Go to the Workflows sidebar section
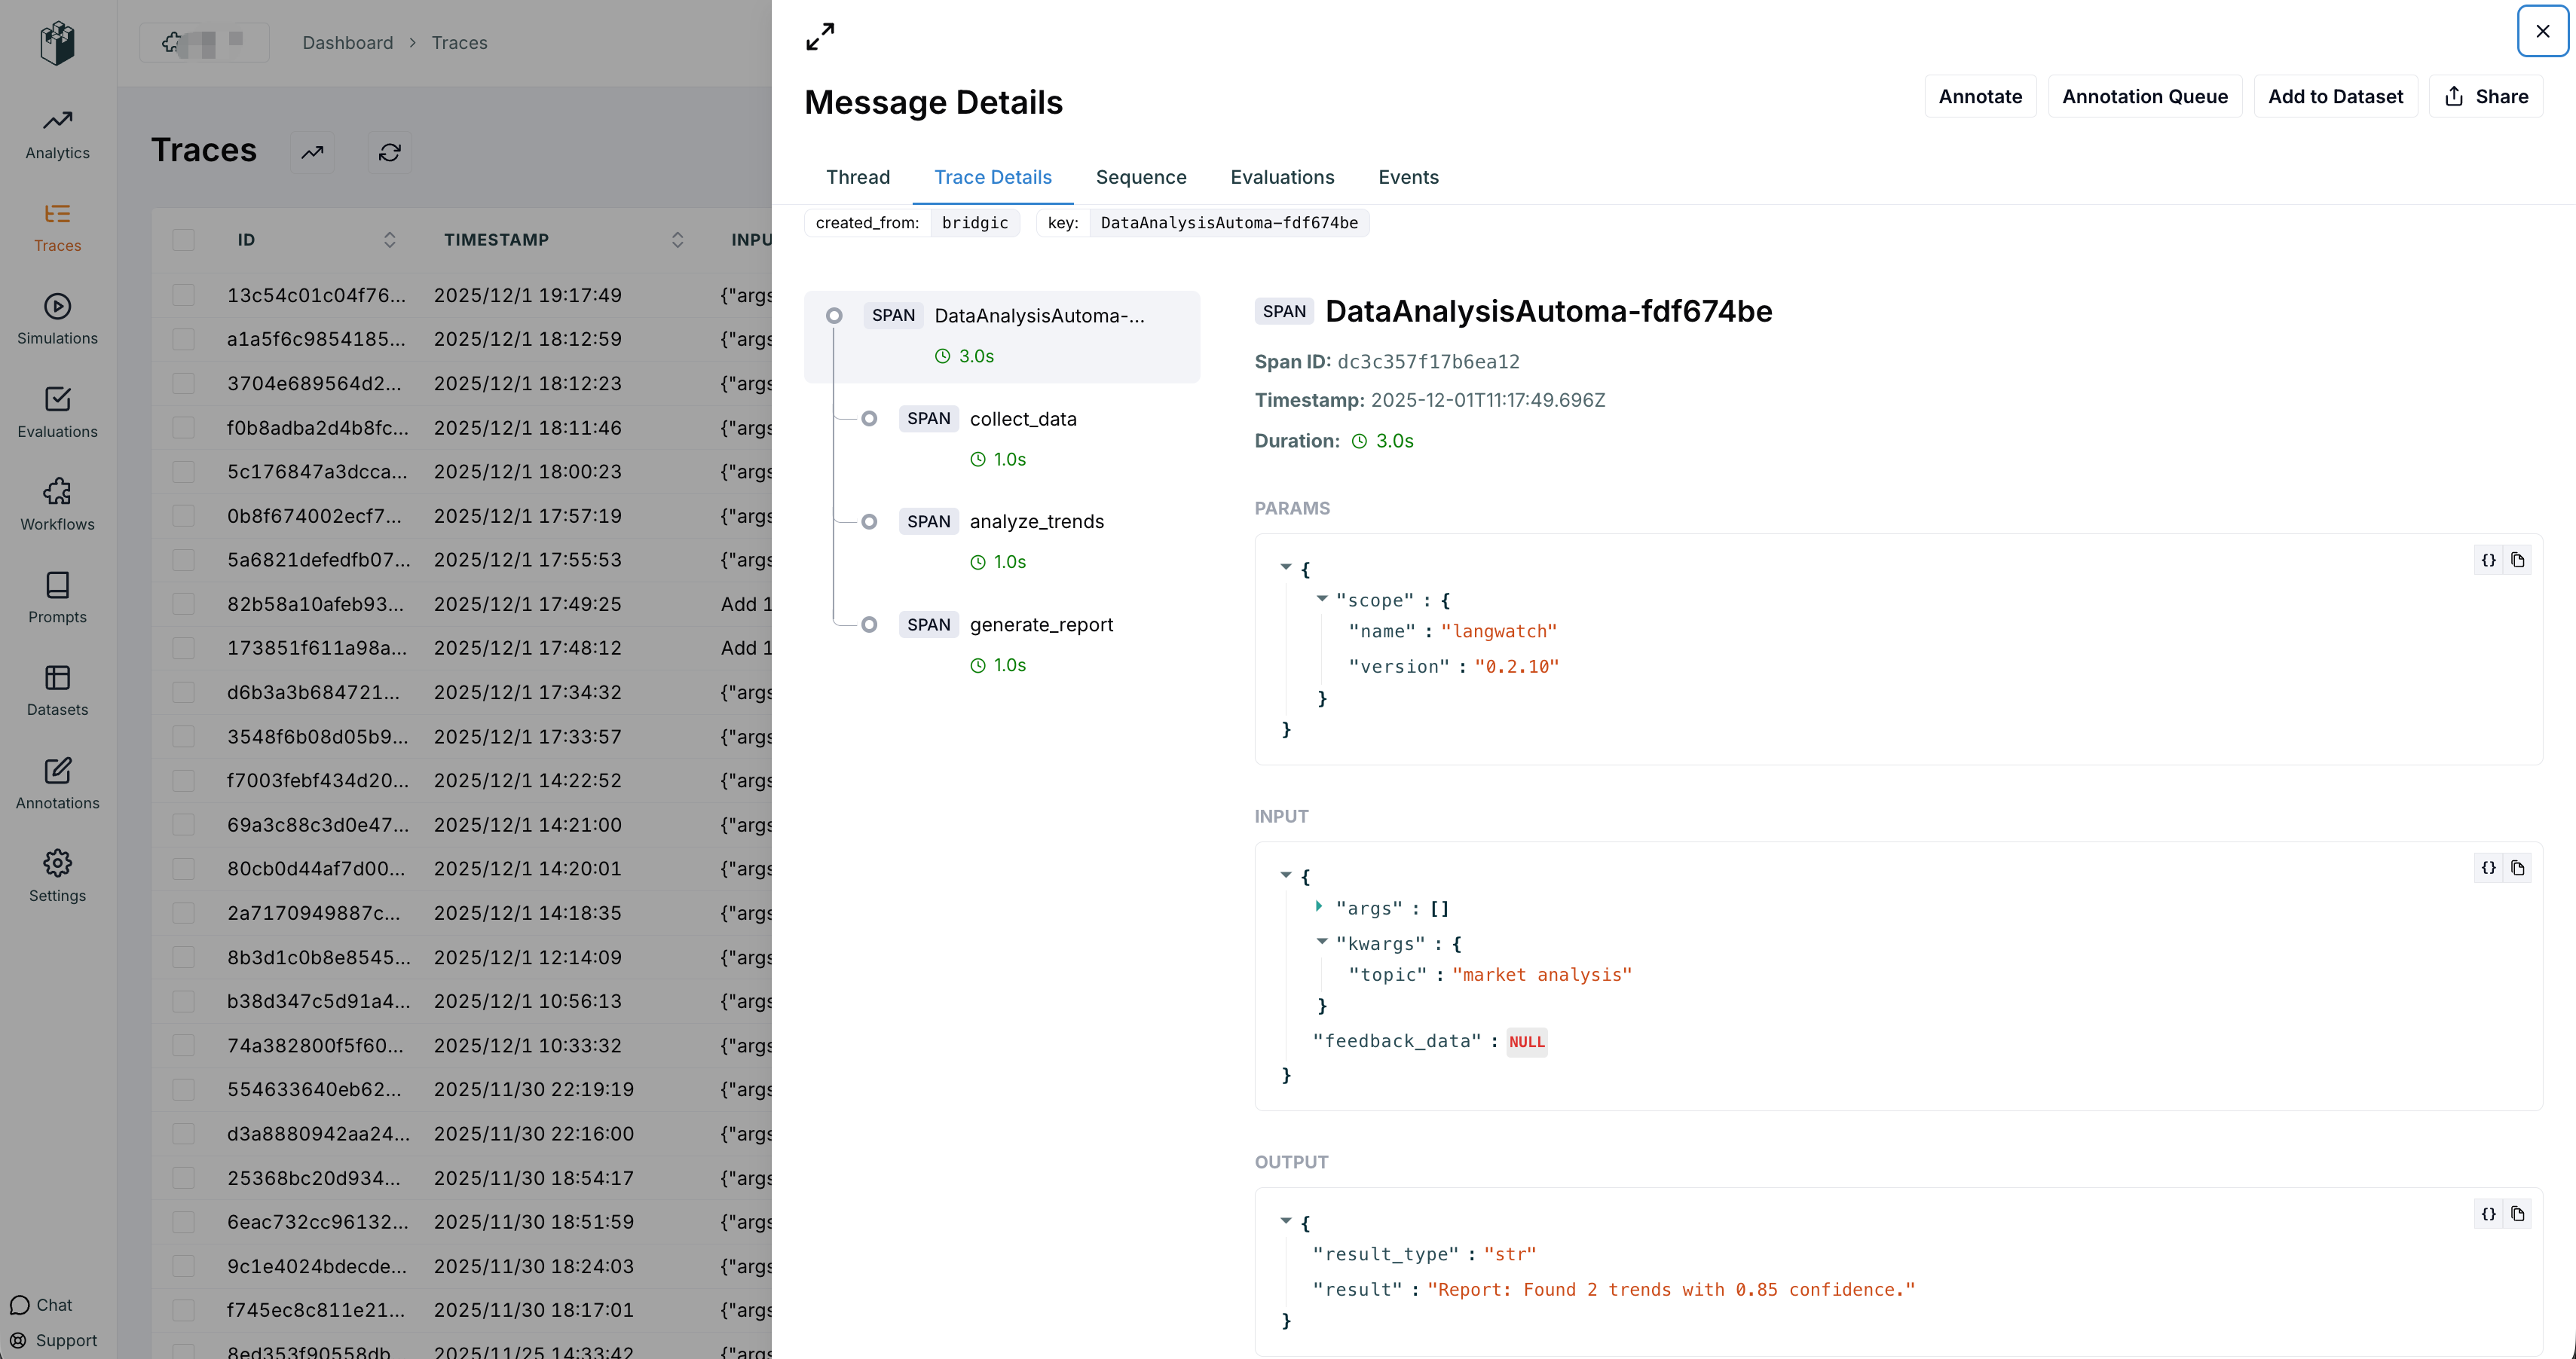Image resolution: width=2576 pixels, height=1359 pixels. (x=57, y=505)
